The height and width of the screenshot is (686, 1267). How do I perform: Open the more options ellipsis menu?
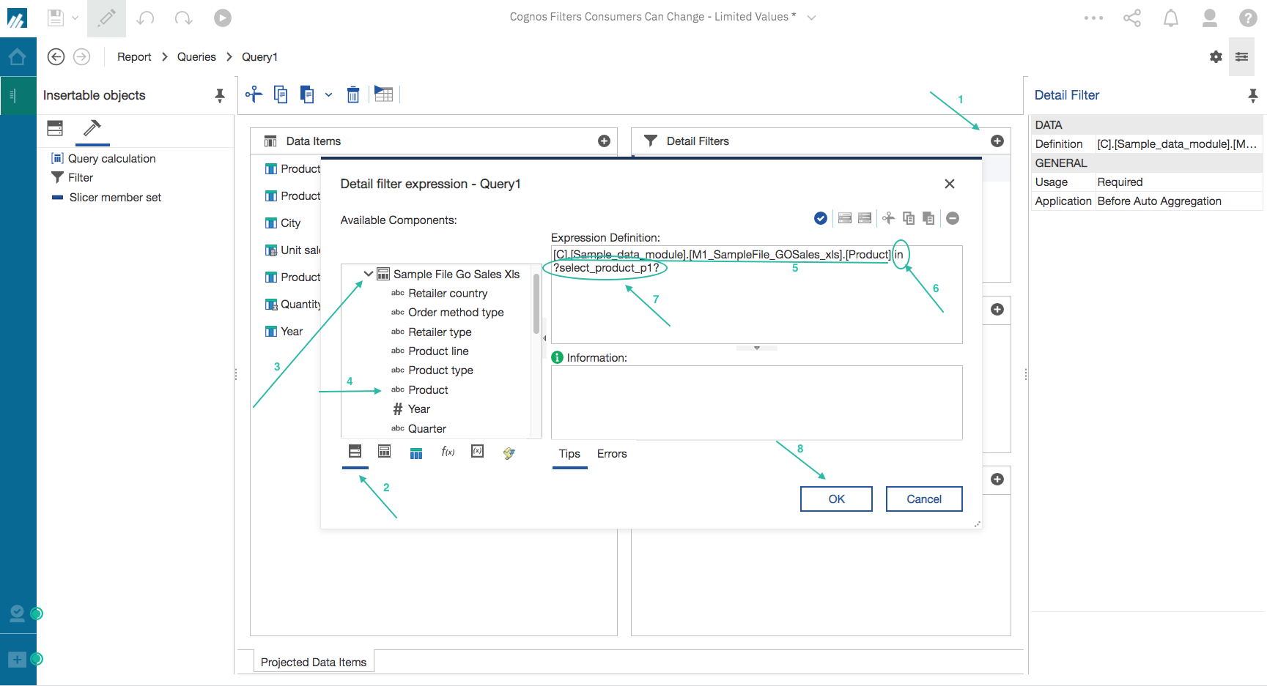[x=1093, y=18]
